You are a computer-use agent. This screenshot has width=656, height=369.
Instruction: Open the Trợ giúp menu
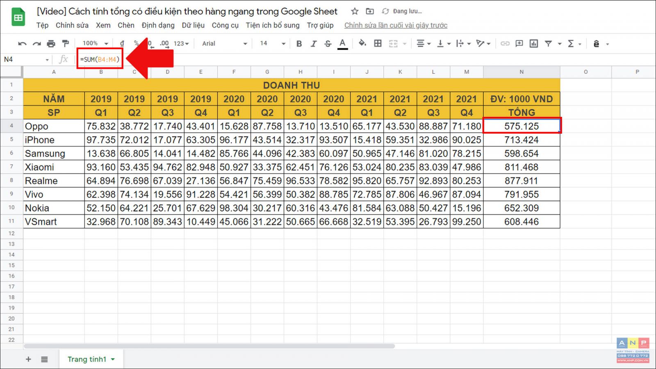(320, 25)
